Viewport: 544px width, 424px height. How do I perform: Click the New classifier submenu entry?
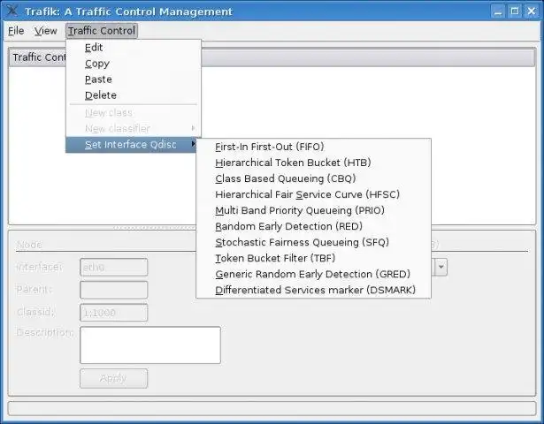[134, 128]
